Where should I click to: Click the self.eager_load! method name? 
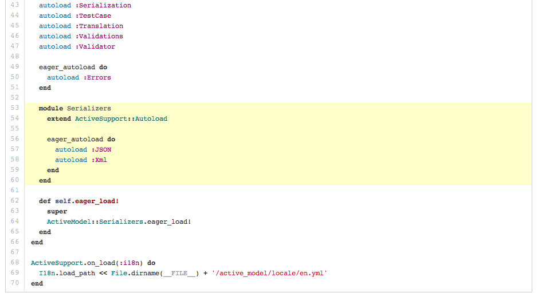click(91, 201)
